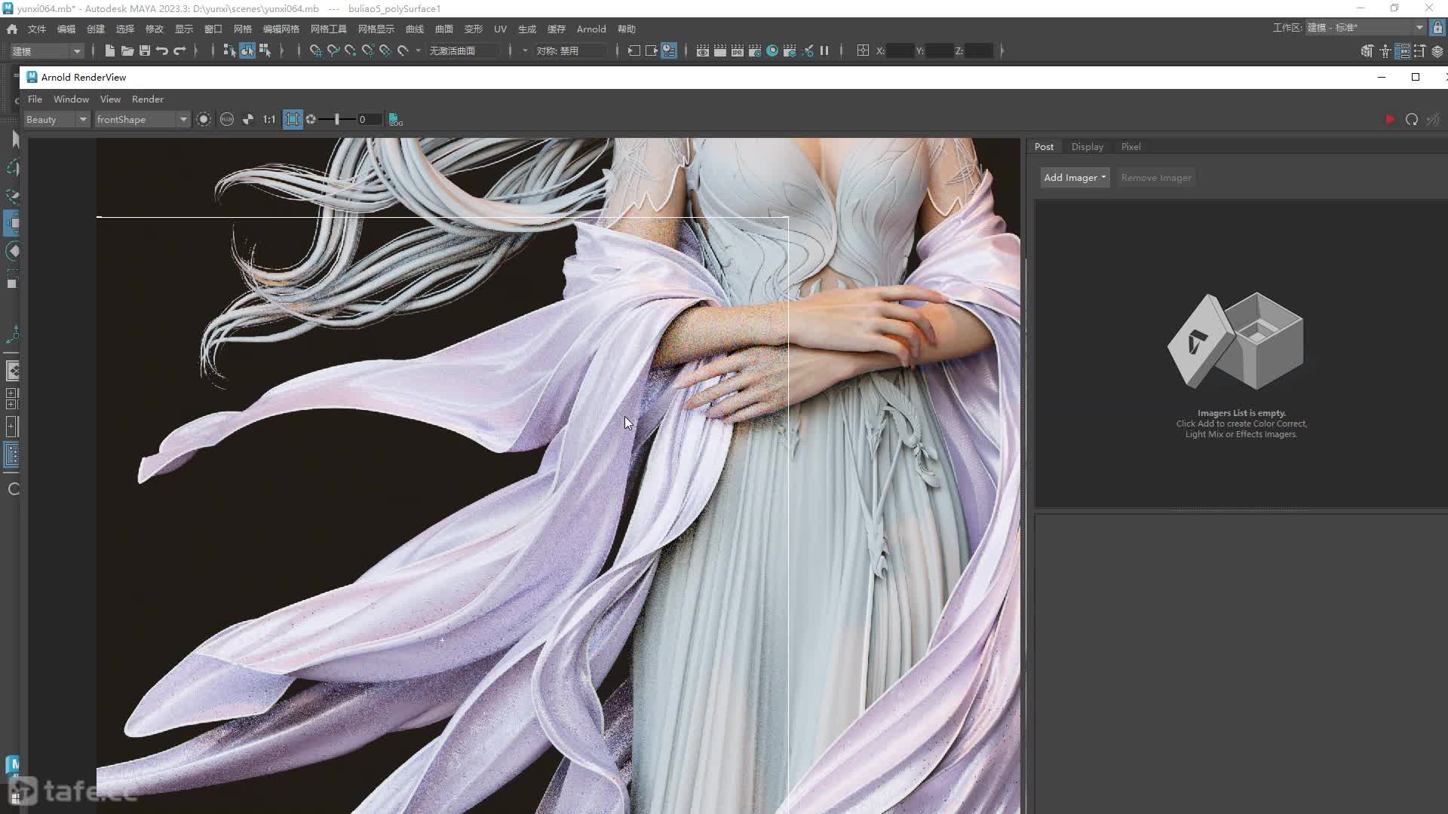Select by component type mode icon
This screenshot has height=814, width=1448.
[265, 50]
